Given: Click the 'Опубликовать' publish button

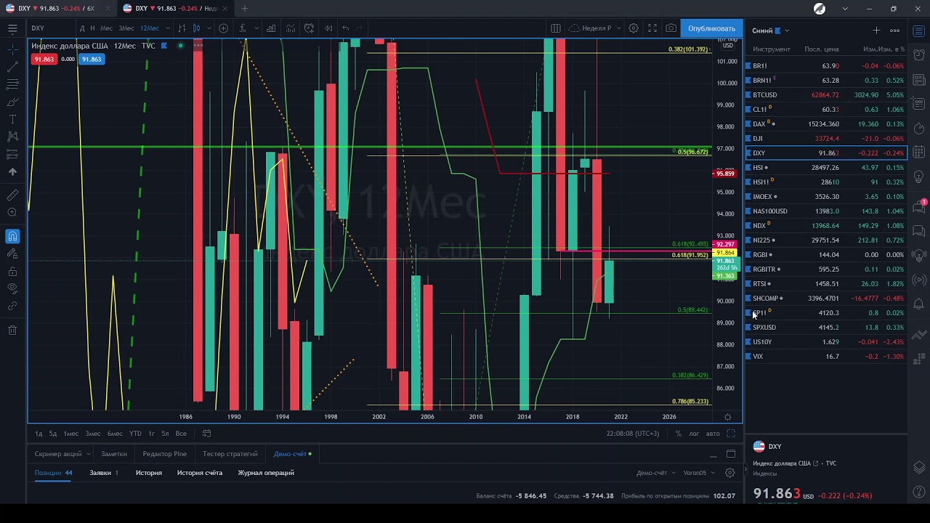Looking at the screenshot, I should 711,28.
